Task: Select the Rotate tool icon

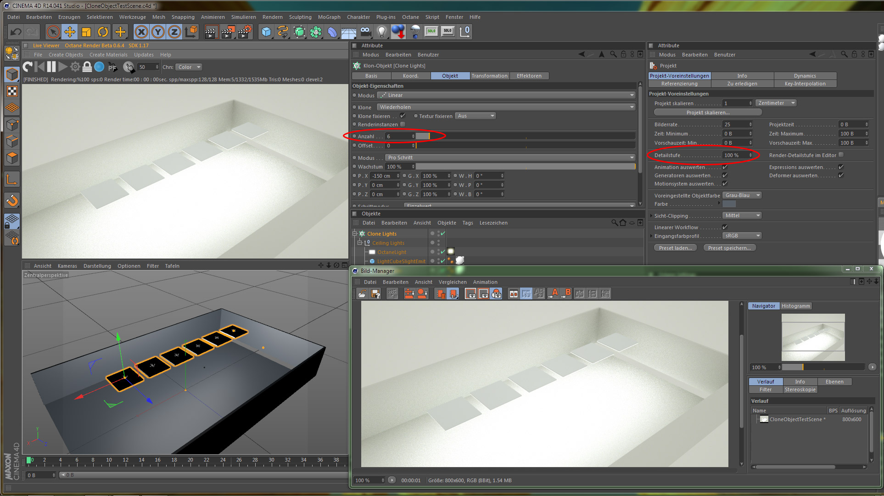Action: (103, 32)
